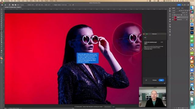Open the Sample dropdown in options bar
This screenshot has height=109, width=195.
coord(65,5)
